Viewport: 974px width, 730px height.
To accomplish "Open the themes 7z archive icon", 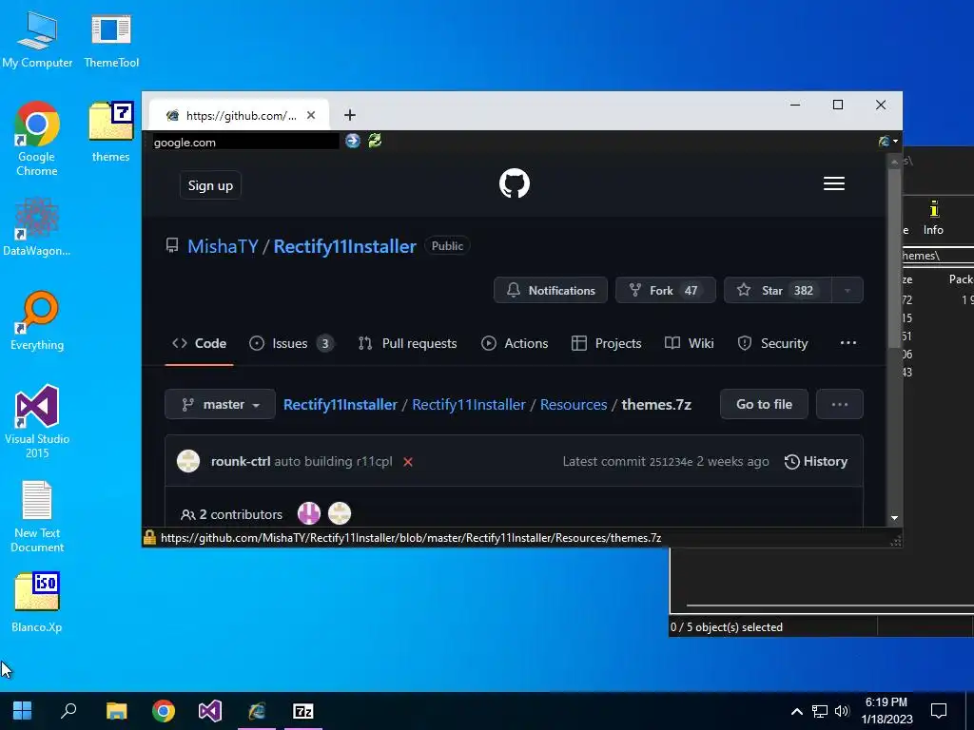I will point(111,131).
